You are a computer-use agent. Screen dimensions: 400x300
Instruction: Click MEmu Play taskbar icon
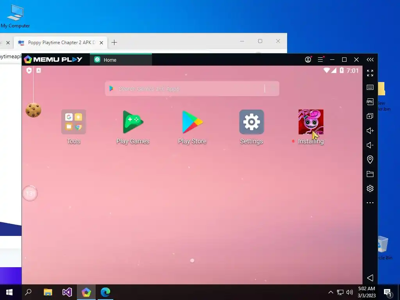point(86,292)
